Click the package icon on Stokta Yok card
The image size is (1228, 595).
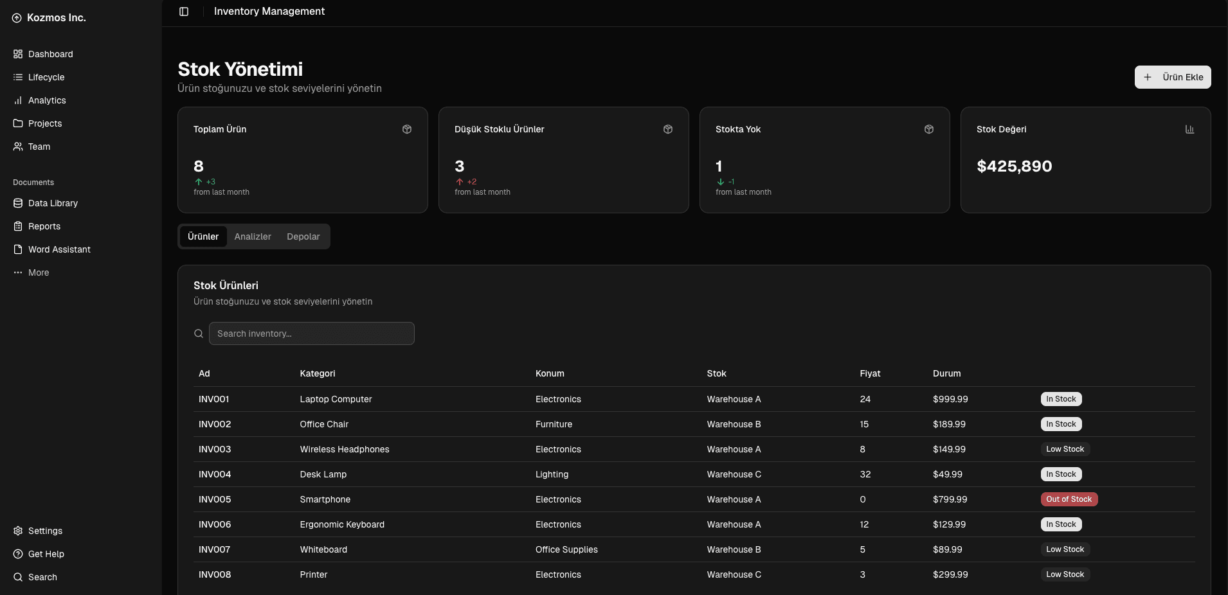(x=929, y=129)
